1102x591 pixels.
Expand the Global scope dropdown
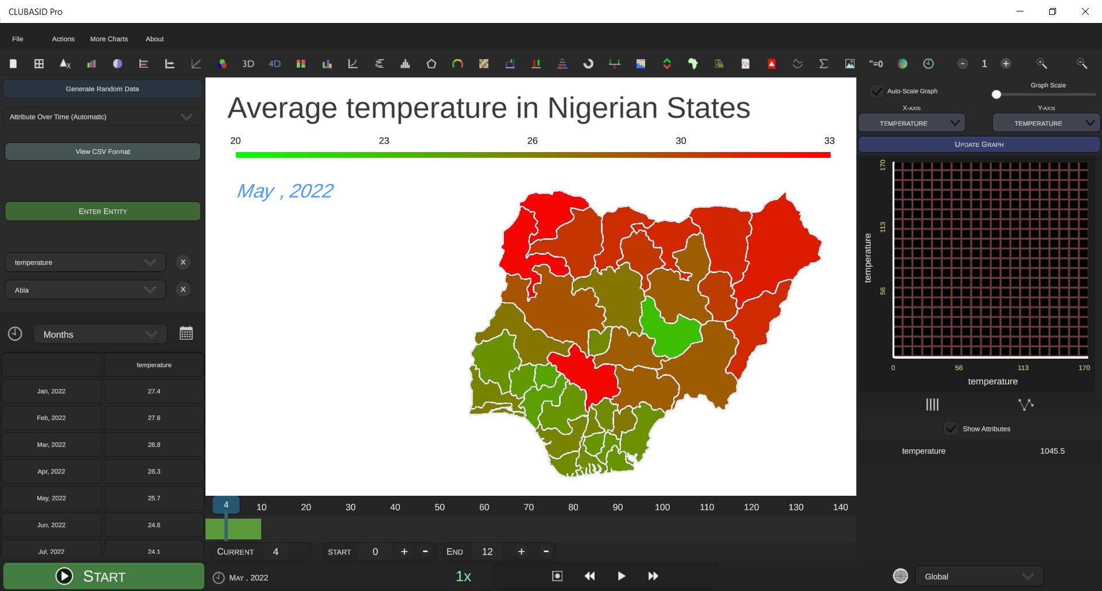[x=979, y=577]
